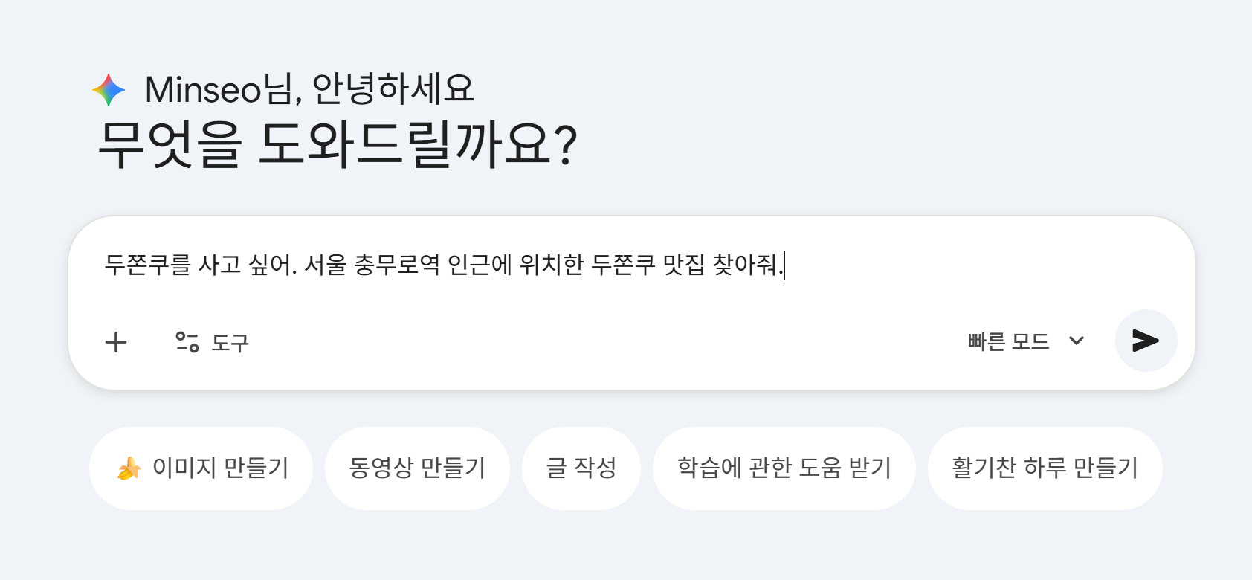Expand the chevron next to 빠른 모드
The height and width of the screenshot is (580, 1252).
click(1076, 341)
